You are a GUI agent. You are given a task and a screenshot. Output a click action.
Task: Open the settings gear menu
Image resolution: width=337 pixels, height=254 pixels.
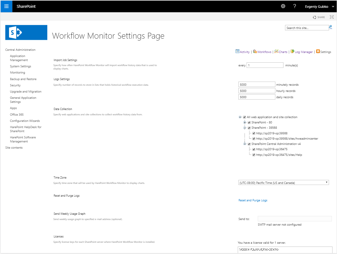(283, 6)
